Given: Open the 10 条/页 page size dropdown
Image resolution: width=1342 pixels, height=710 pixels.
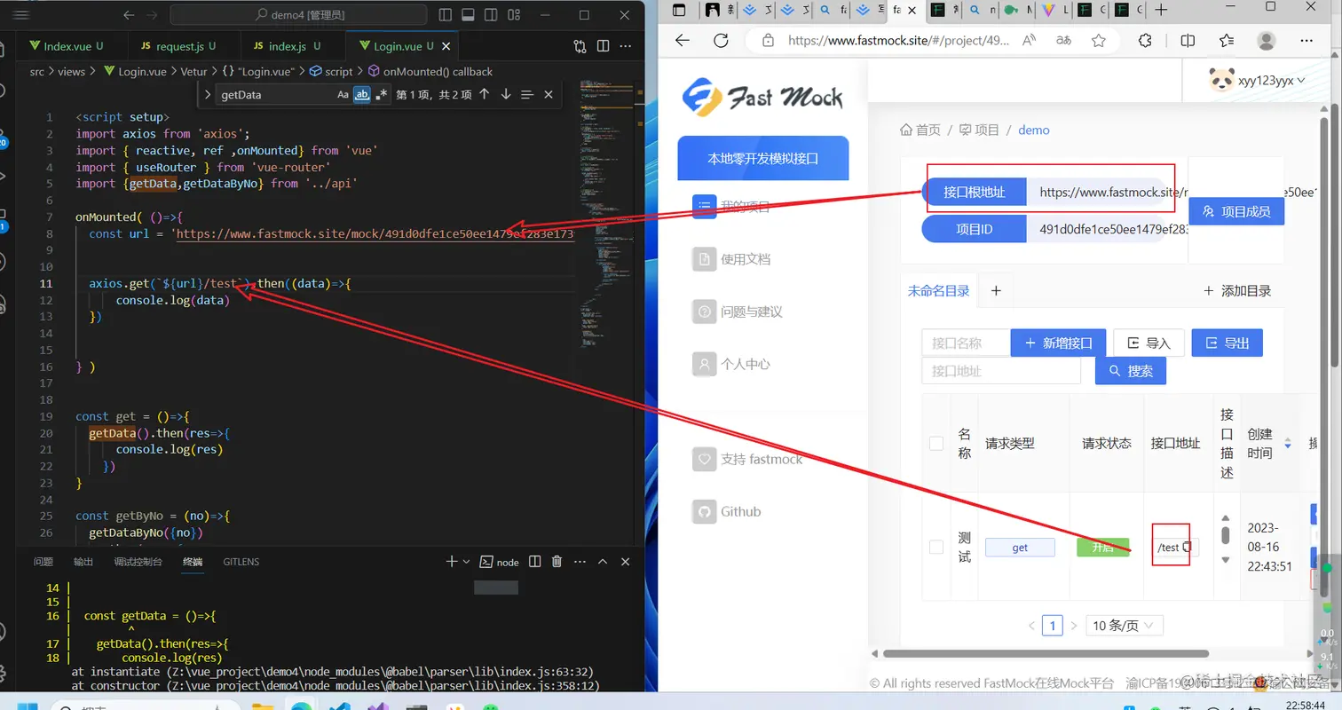Looking at the screenshot, I should coord(1125,626).
